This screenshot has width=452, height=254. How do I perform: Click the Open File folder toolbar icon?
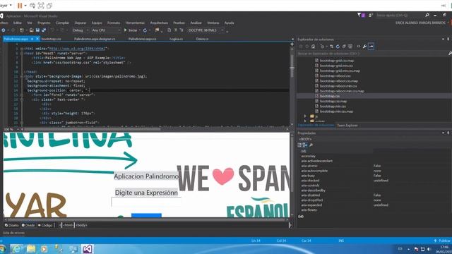31,30
